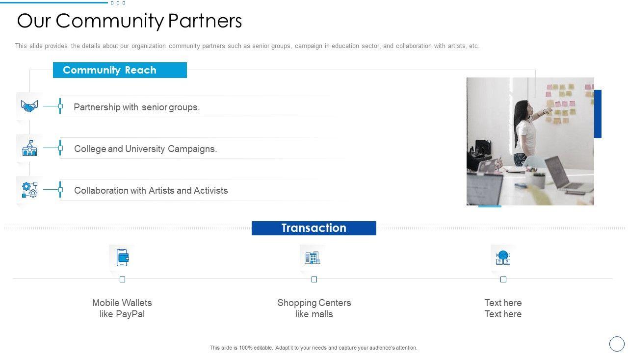Screen dimensions: 628x353
Task: Select the Transaction header banner
Action: coord(314,228)
